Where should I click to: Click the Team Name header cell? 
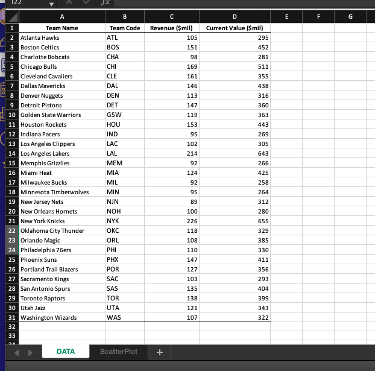point(62,28)
